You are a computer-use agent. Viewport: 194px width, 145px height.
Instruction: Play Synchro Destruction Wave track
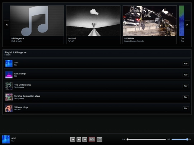186,97
